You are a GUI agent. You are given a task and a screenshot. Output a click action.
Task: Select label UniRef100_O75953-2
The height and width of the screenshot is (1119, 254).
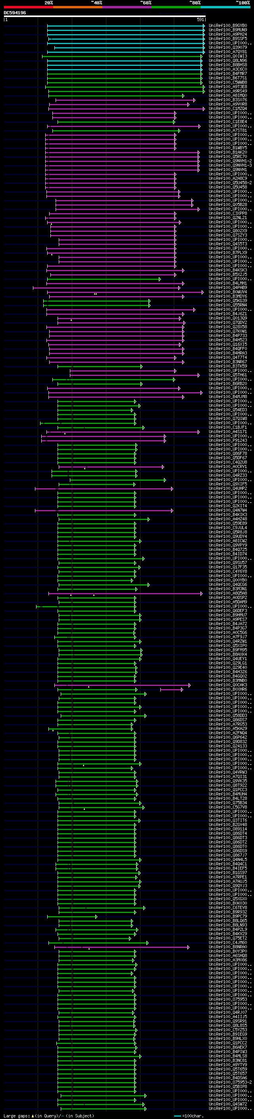click(230, 1082)
